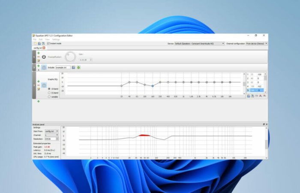Click the Graphic EQ graph vertical scrollbar

tap(244, 84)
